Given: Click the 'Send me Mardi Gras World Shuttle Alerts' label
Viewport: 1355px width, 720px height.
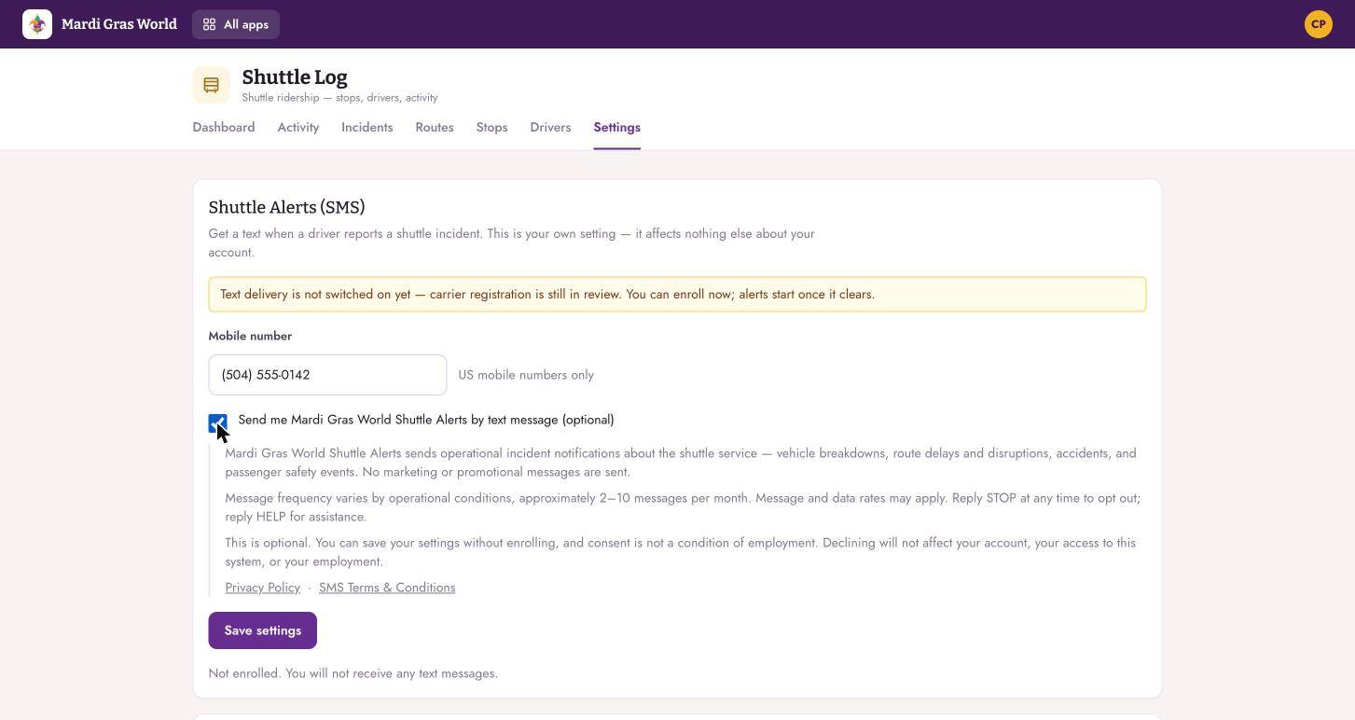Looking at the screenshot, I should click(426, 420).
